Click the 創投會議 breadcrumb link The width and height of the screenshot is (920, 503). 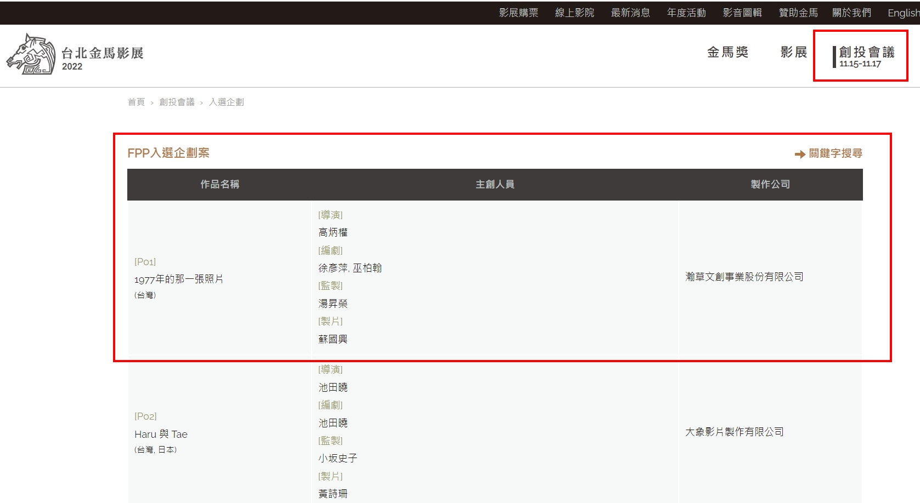tap(177, 102)
